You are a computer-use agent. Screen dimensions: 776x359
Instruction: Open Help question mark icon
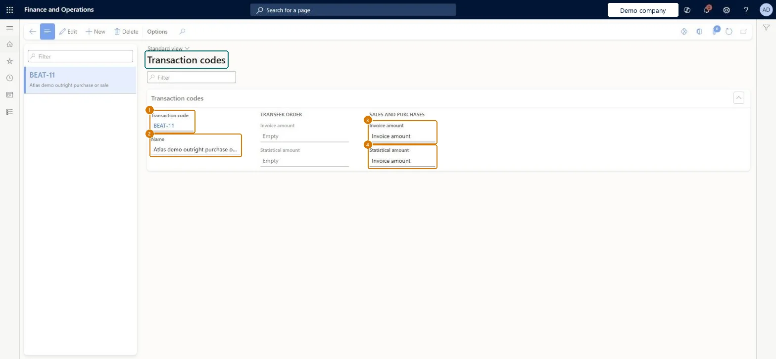pos(746,10)
